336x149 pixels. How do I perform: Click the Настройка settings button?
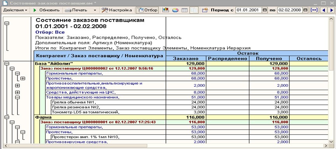pos(117,10)
